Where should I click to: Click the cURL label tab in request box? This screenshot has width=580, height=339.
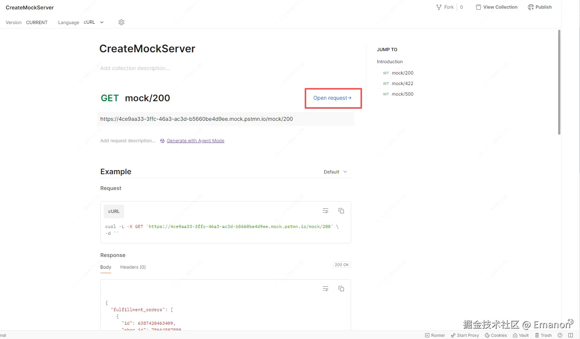[114, 211]
